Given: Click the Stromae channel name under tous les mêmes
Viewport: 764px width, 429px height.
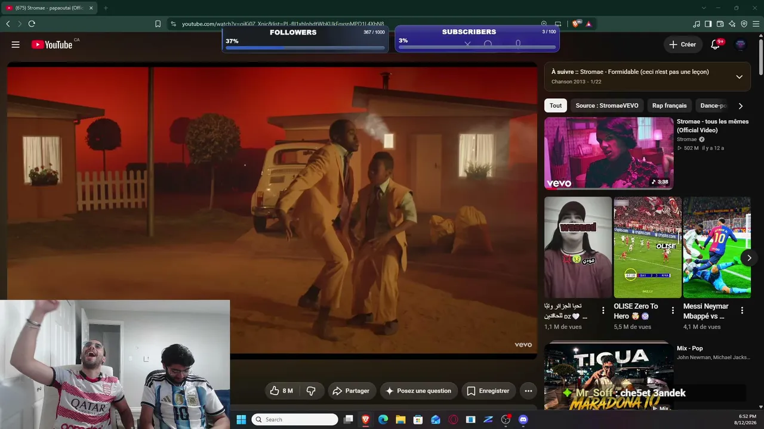Looking at the screenshot, I should coord(686,139).
